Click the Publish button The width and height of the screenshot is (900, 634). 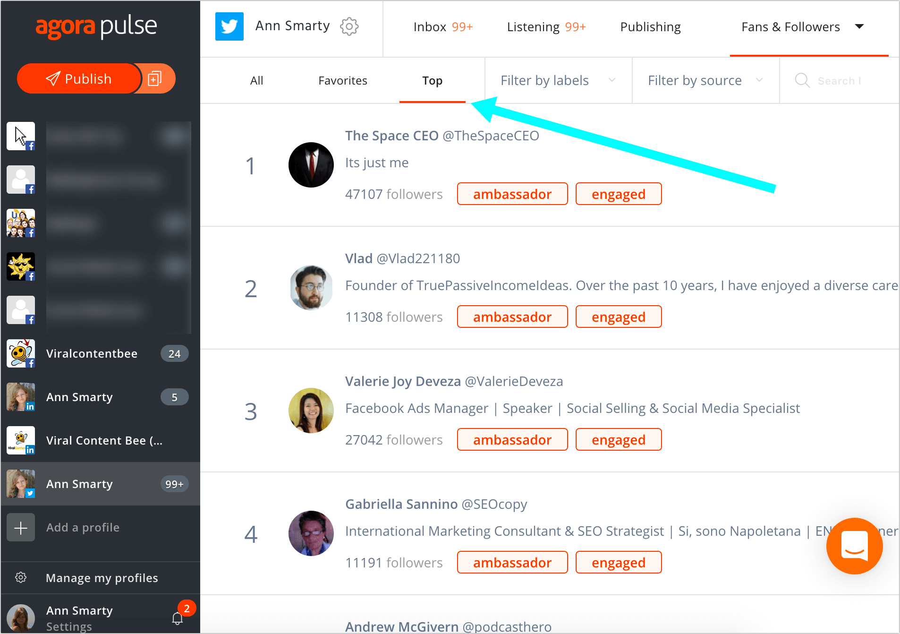click(79, 78)
